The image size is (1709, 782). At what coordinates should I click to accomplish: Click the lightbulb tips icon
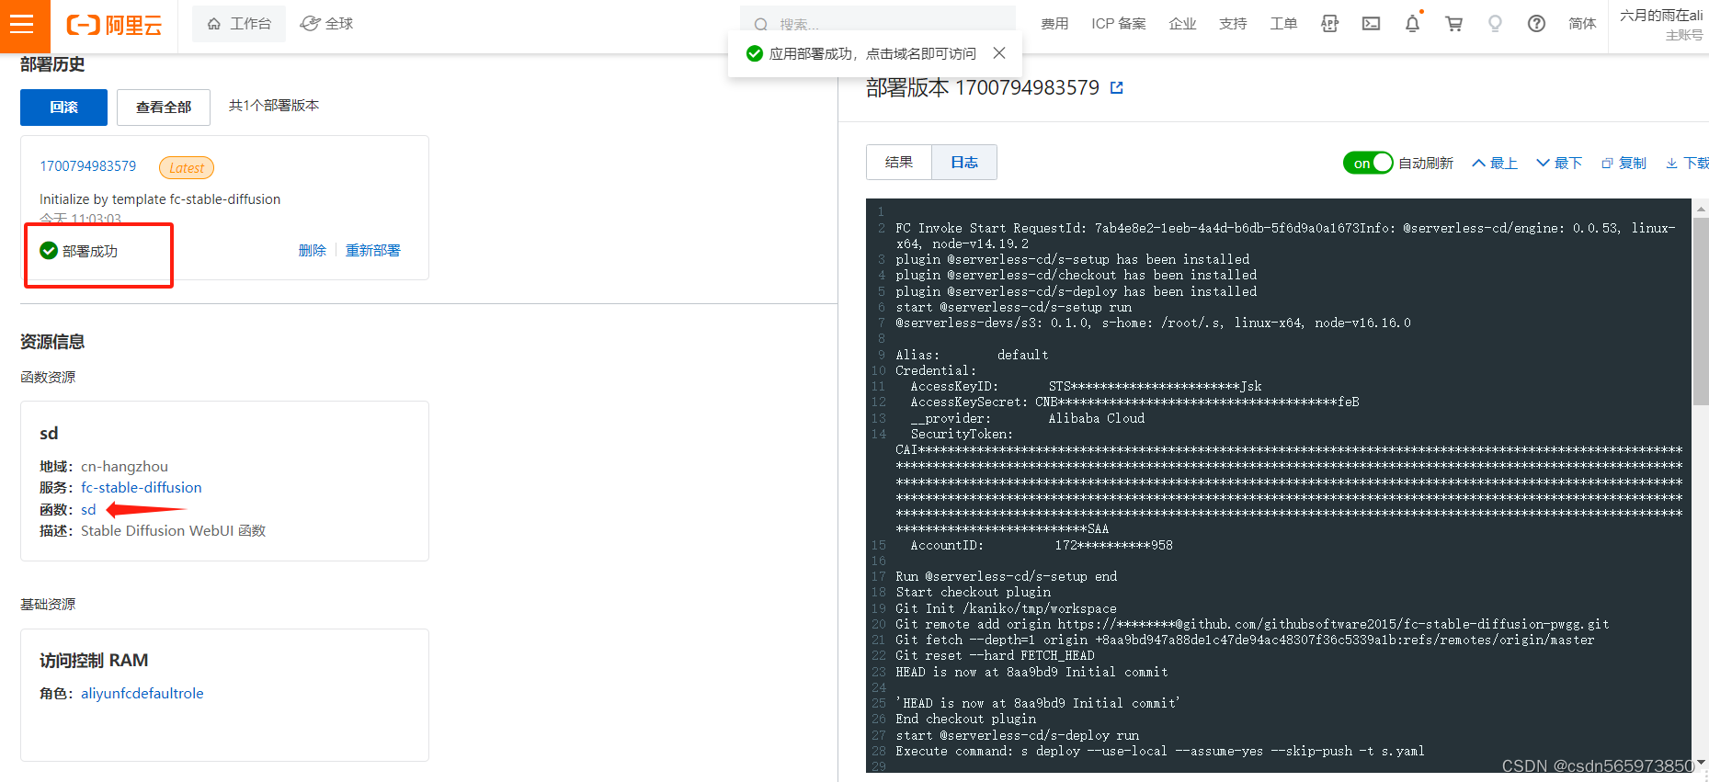point(1495,24)
